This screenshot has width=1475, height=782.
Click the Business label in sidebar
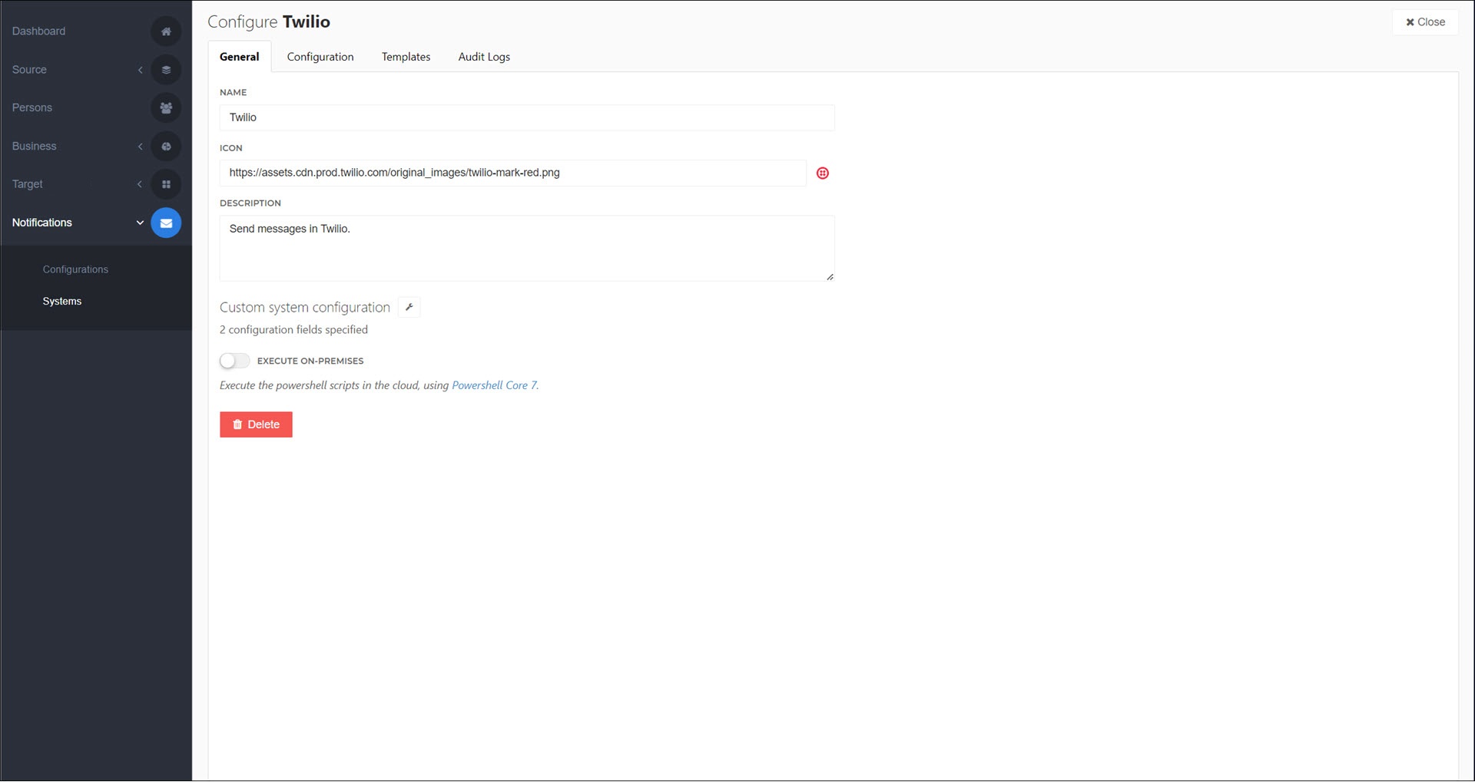tap(34, 147)
